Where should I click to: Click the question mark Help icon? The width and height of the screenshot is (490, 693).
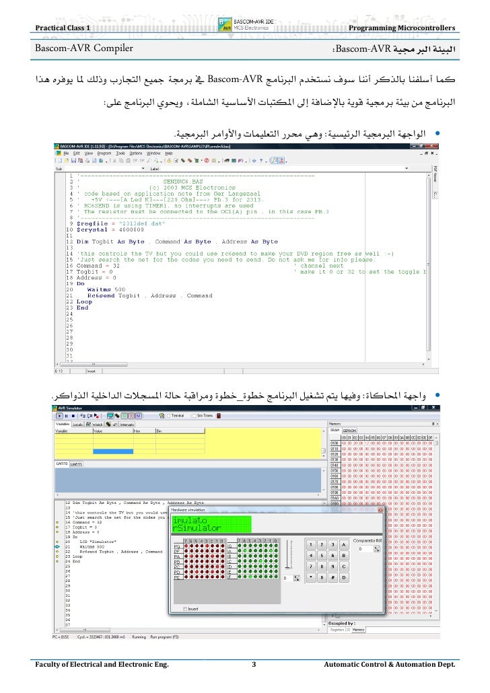click(261, 160)
